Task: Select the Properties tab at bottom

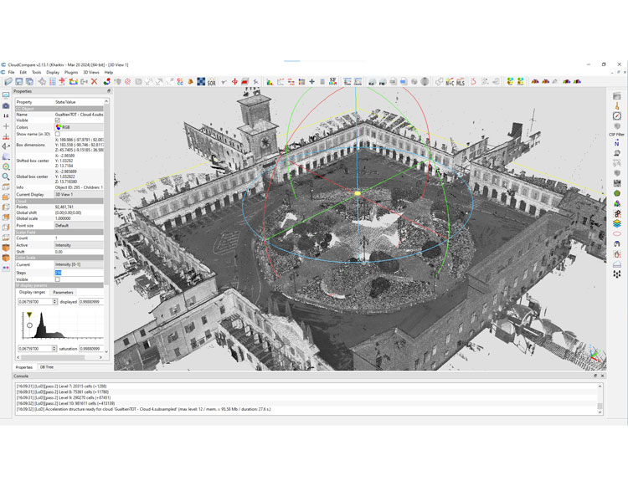Action: click(x=24, y=366)
